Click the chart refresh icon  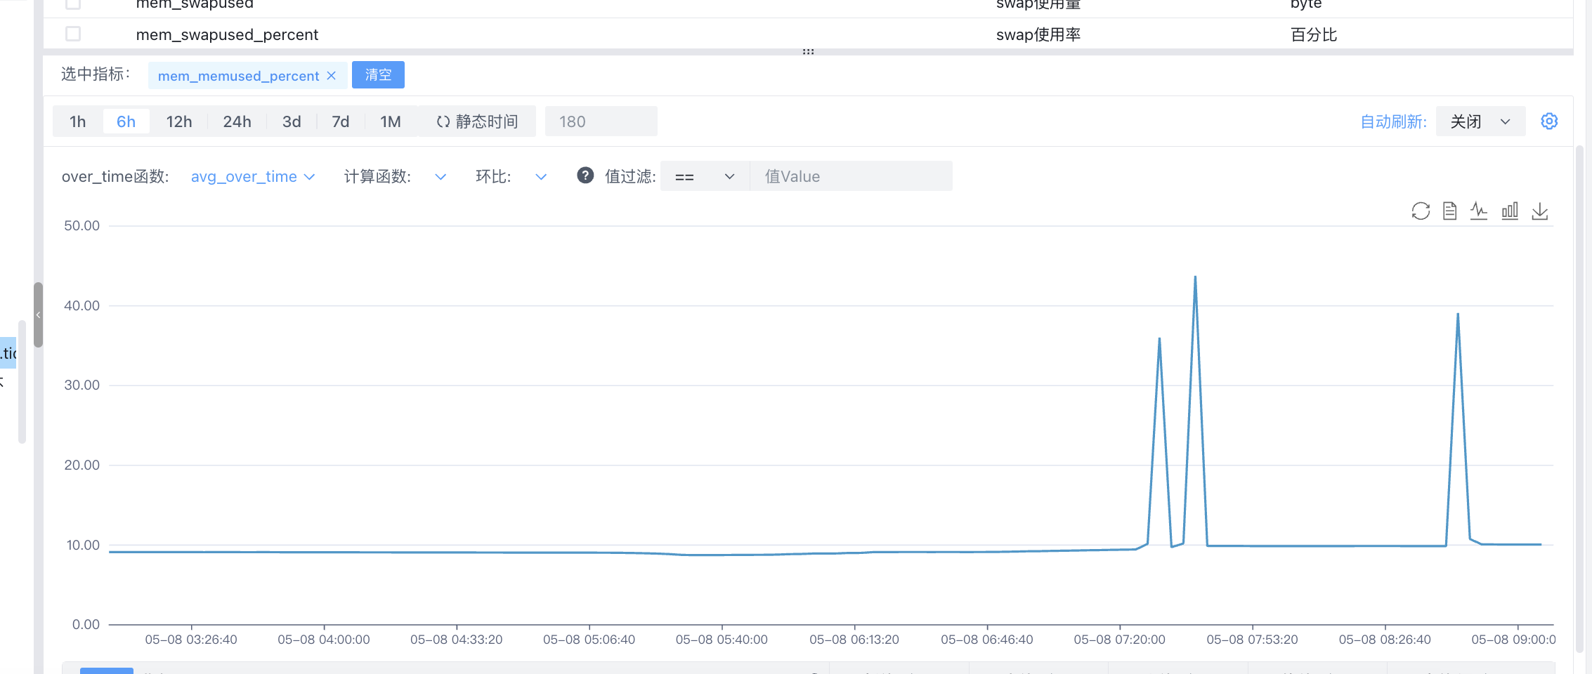1420,211
